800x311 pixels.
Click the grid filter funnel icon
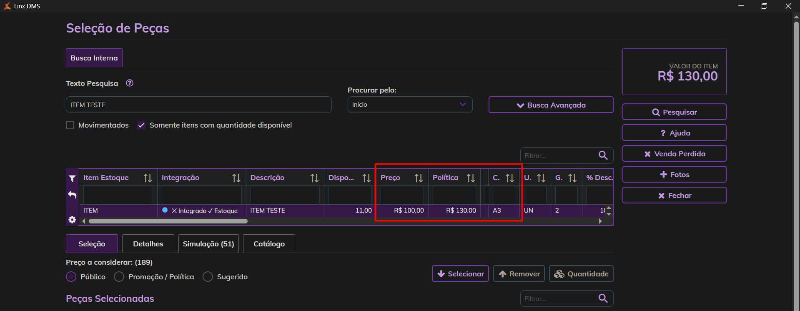point(72,178)
